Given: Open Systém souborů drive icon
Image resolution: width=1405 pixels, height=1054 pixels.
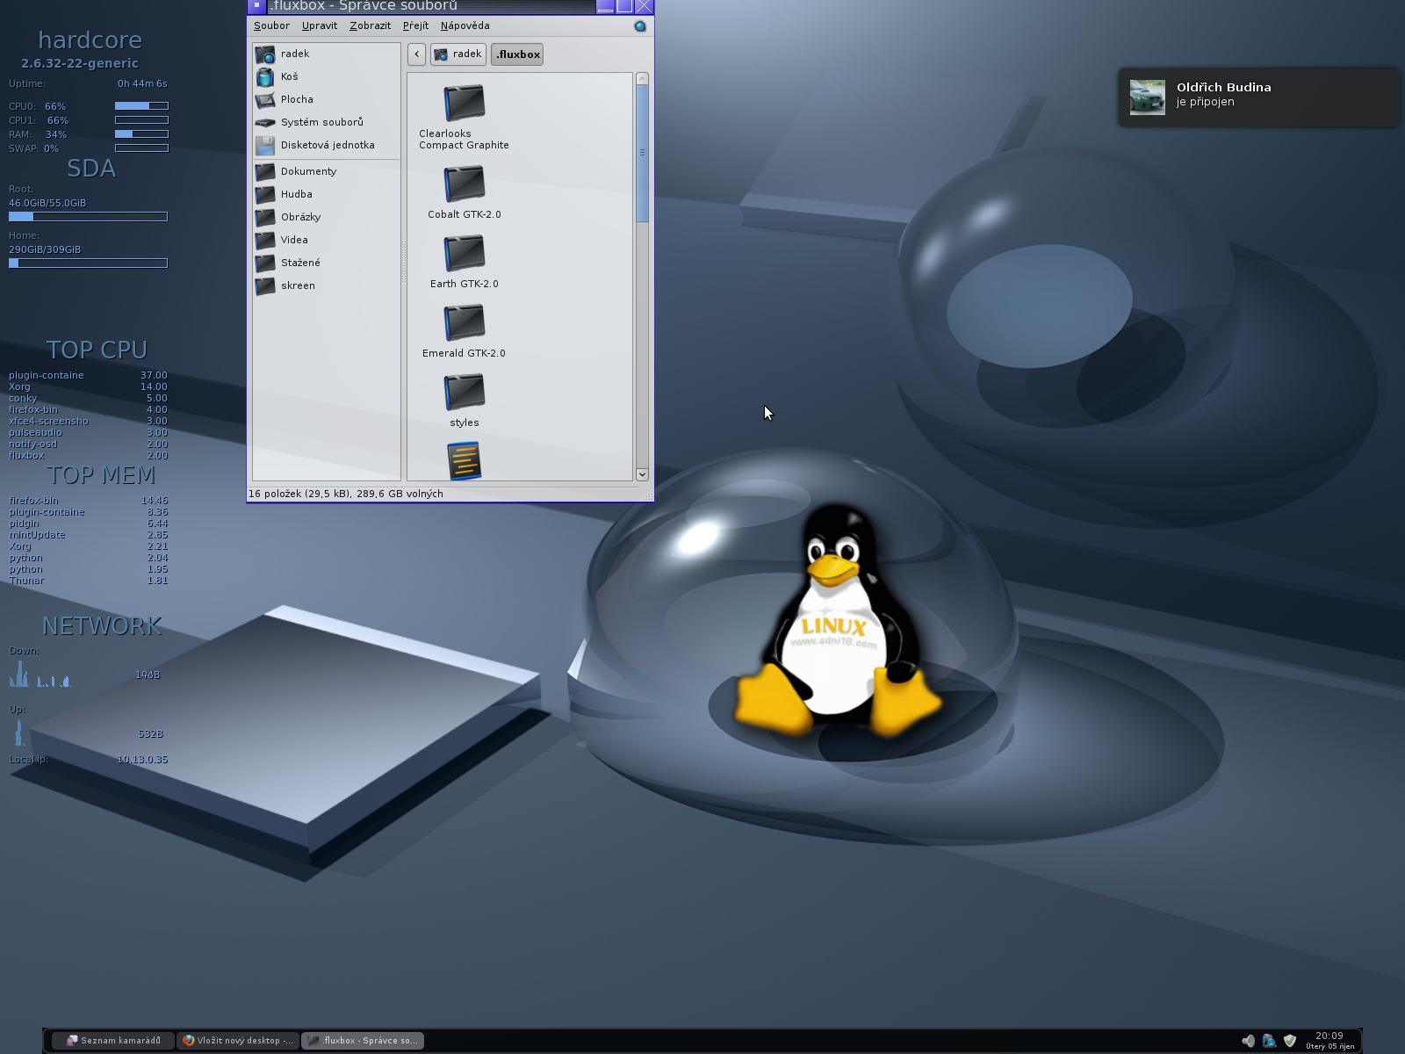Looking at the screenshot, I should [265, 122].
